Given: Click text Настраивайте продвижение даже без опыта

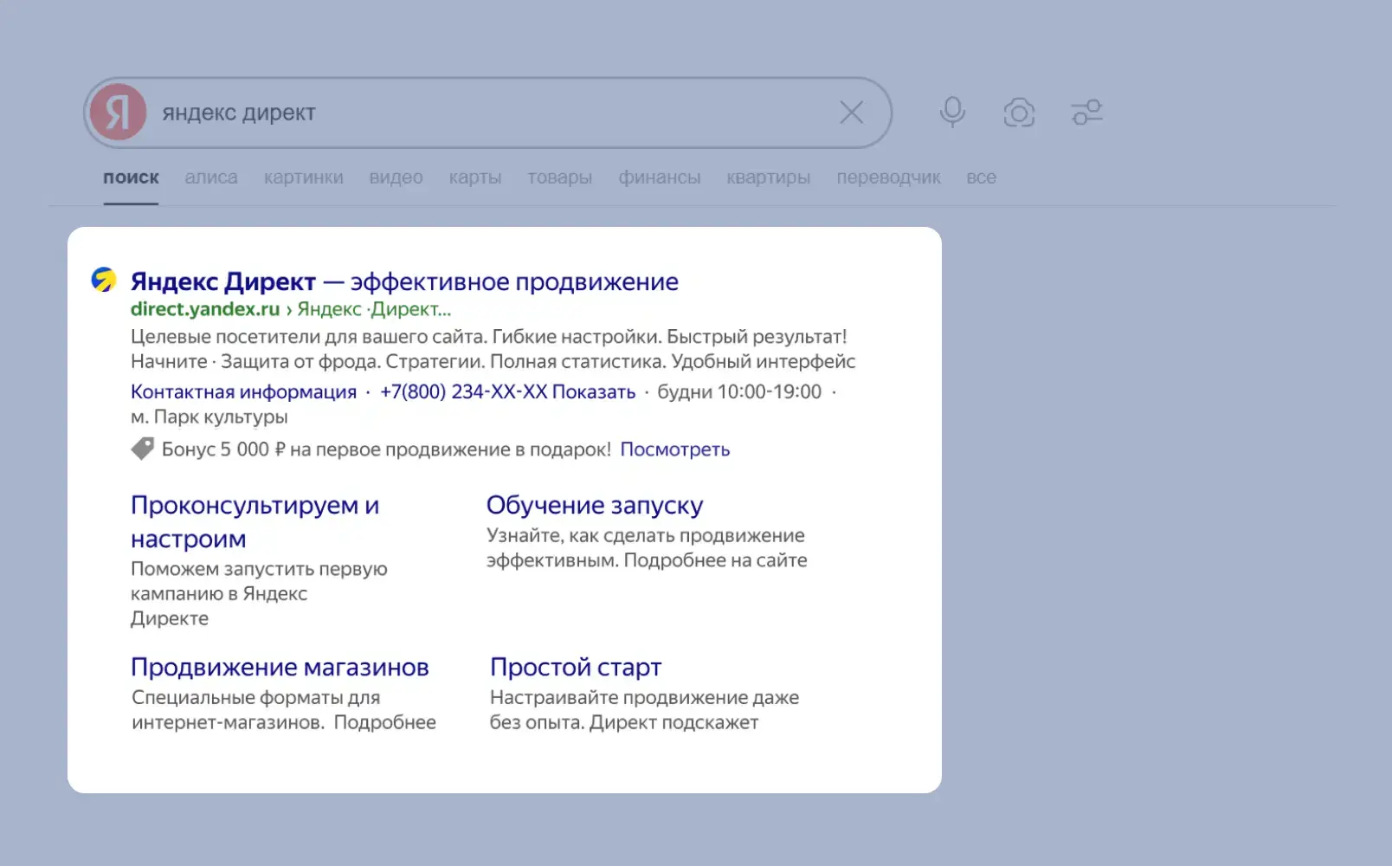Looking at the screenshot, I should click(x=645, y=709).
